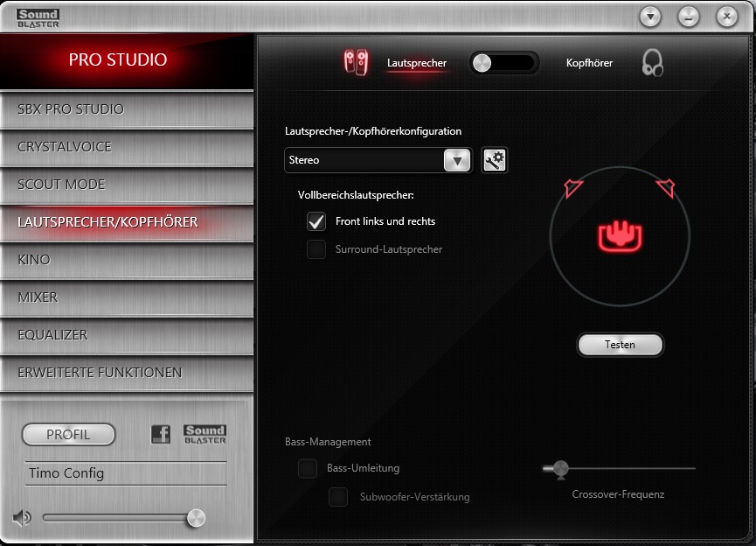756x546 pixels.
Task: Open the KINO section
Action: [x=127, y=260]
